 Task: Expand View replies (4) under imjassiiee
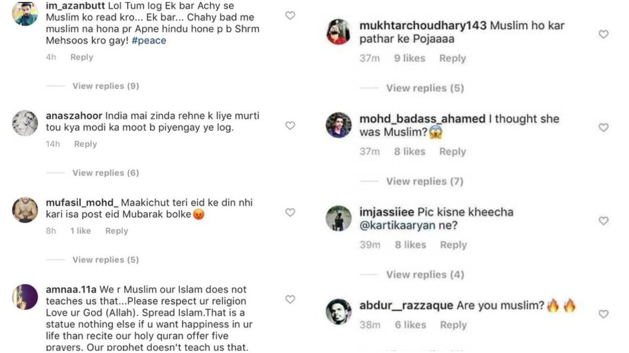point(425,275)
